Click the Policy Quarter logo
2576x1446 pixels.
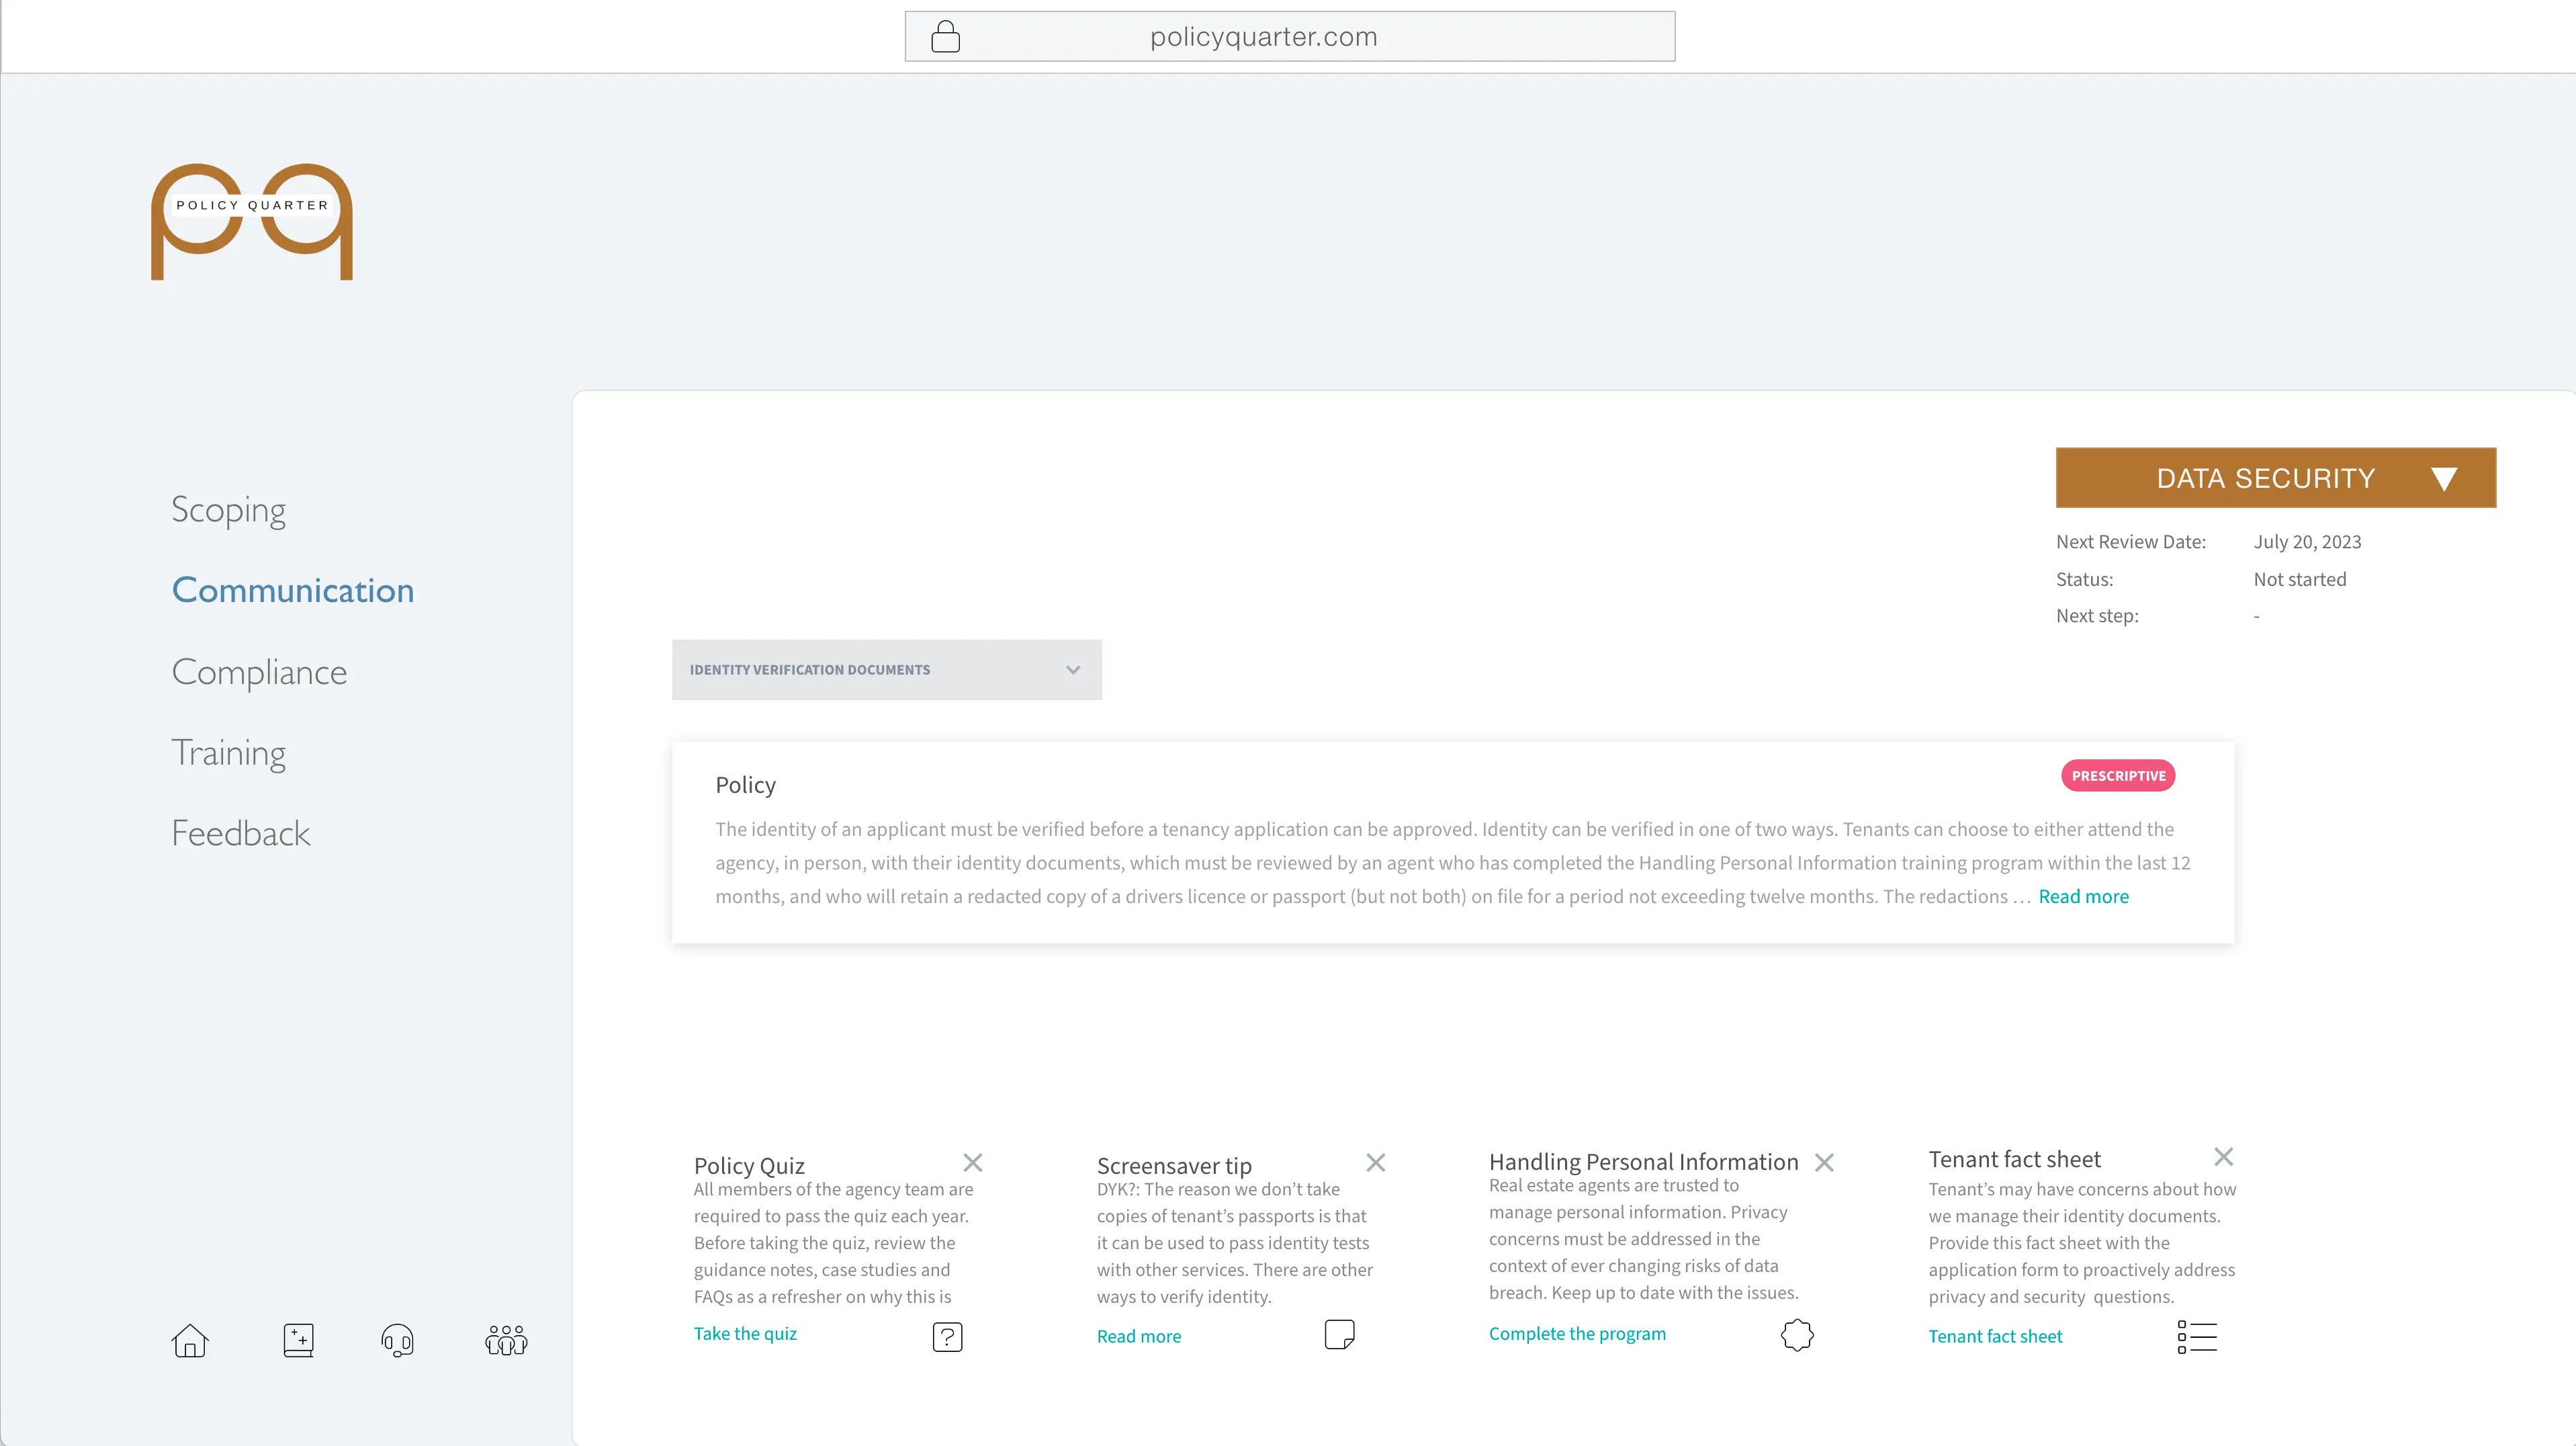(x=252, y=222)
